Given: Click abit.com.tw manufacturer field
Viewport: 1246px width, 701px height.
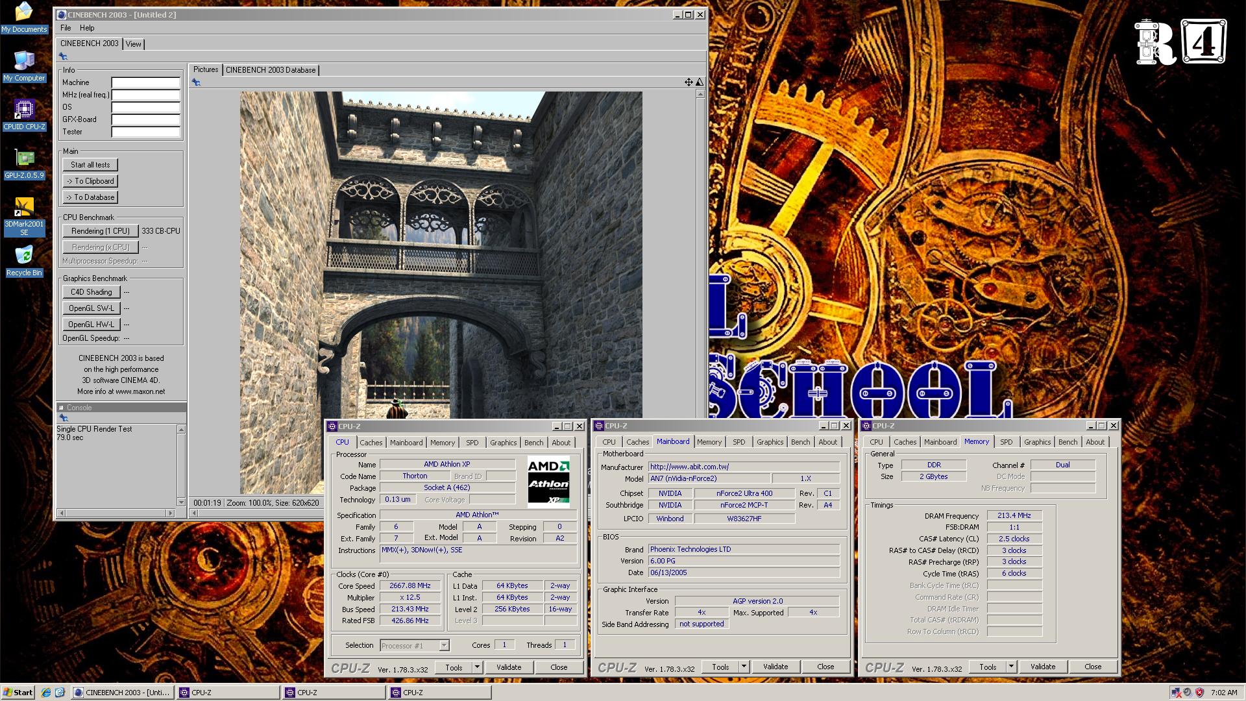Looking at the screenshot, I should click(x=744, y=467).
